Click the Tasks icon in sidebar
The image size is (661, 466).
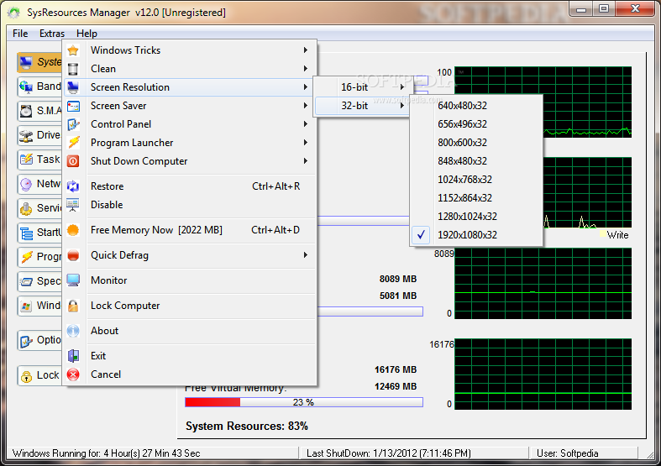26,160
